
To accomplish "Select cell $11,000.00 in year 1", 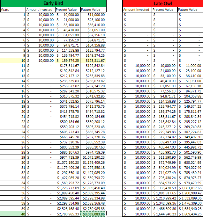I will (93, 15).
